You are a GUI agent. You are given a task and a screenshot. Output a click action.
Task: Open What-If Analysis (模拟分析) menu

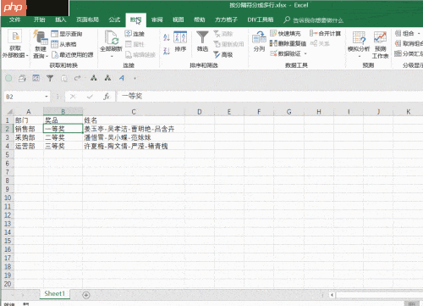359,44
